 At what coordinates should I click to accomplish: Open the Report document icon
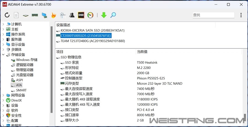(16, 15)
